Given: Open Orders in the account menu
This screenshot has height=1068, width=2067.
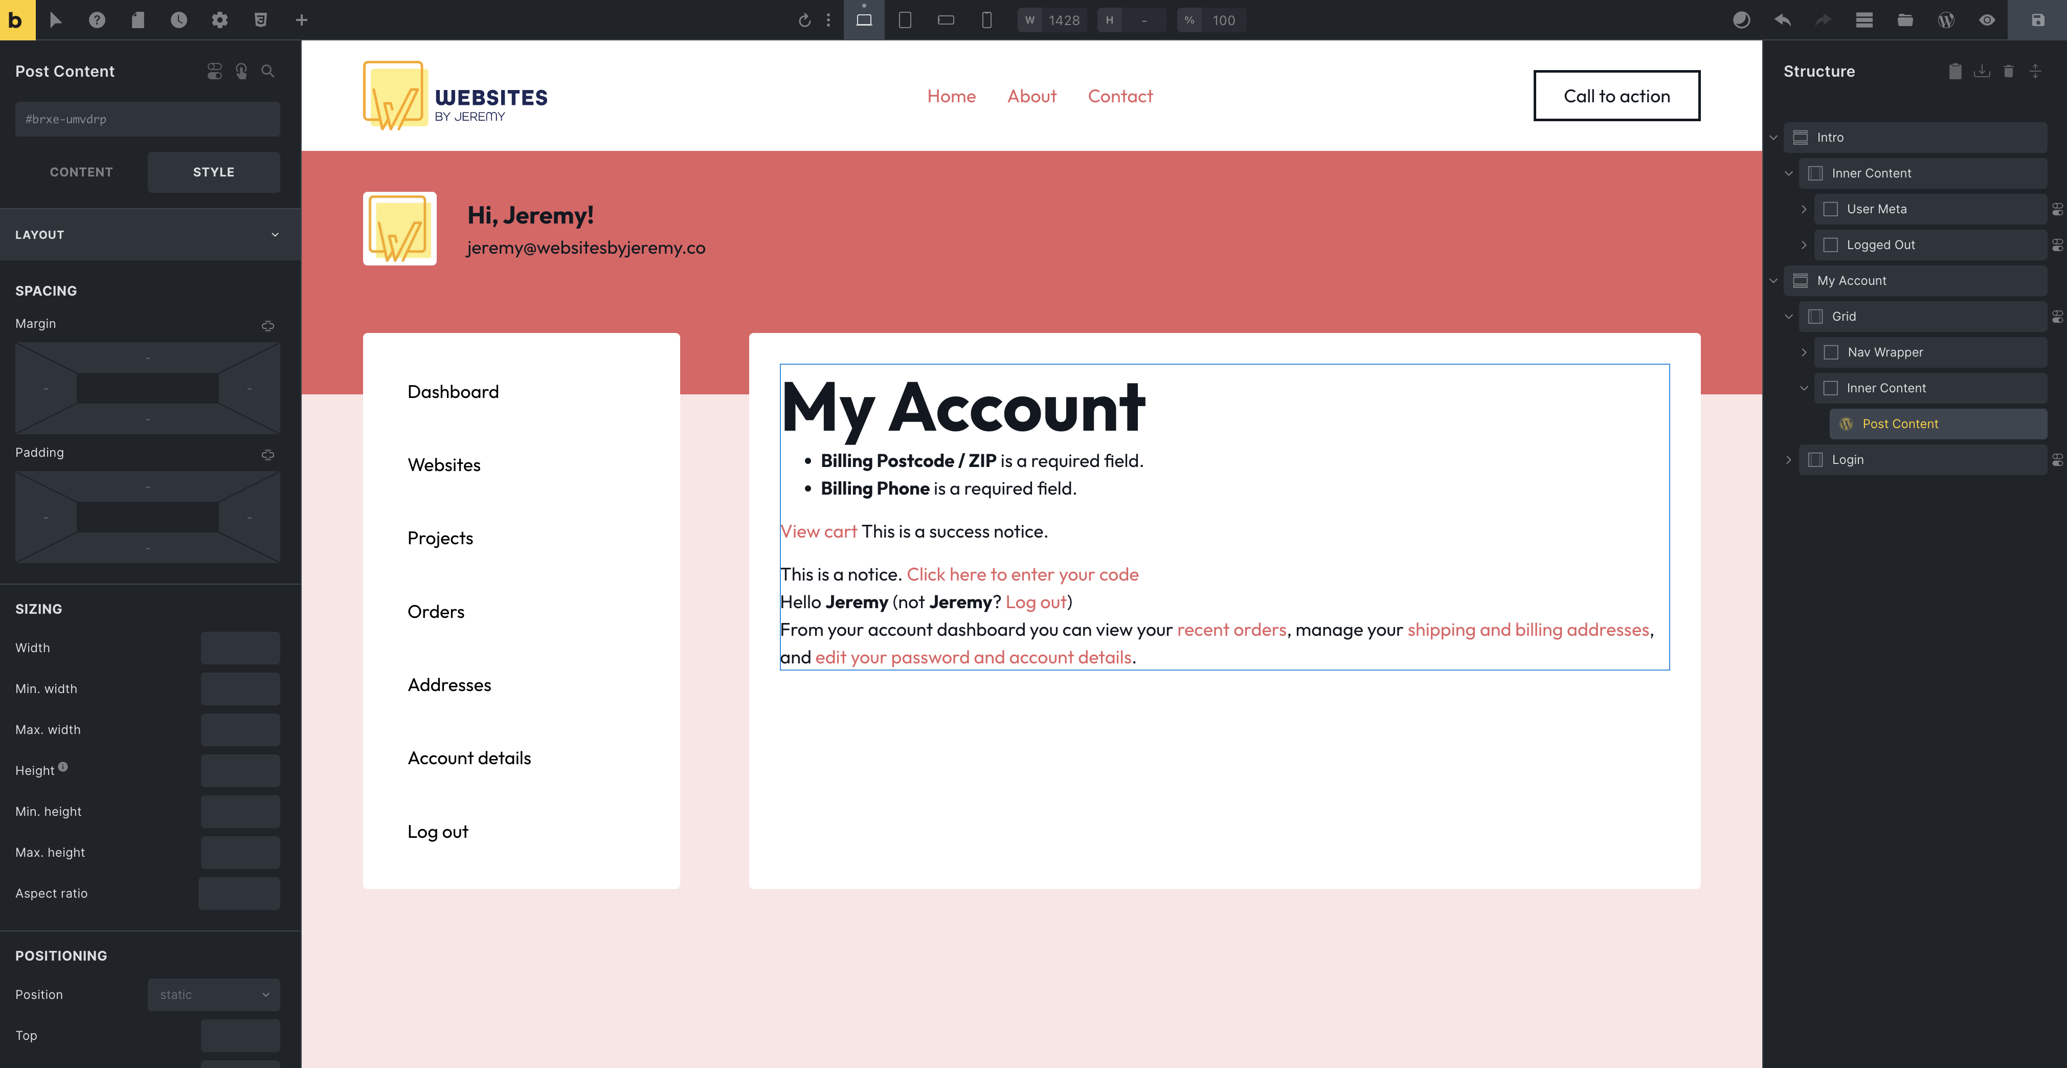Looking at the screenshot, I should coord(436,611).
